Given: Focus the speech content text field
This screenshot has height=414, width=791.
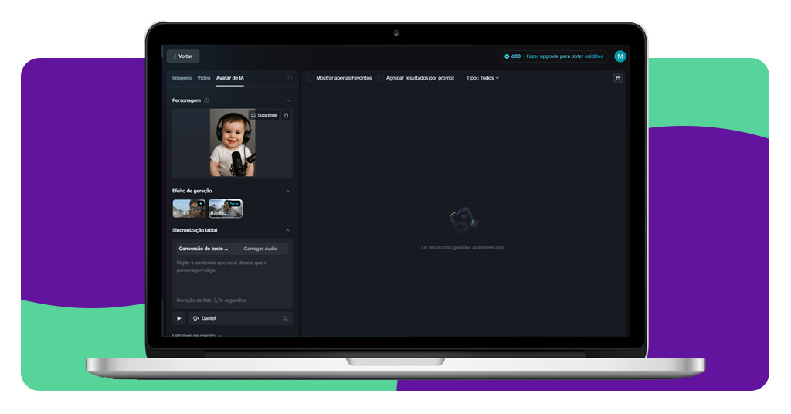Looking at the screenshot, I should [x=232, y=276].
